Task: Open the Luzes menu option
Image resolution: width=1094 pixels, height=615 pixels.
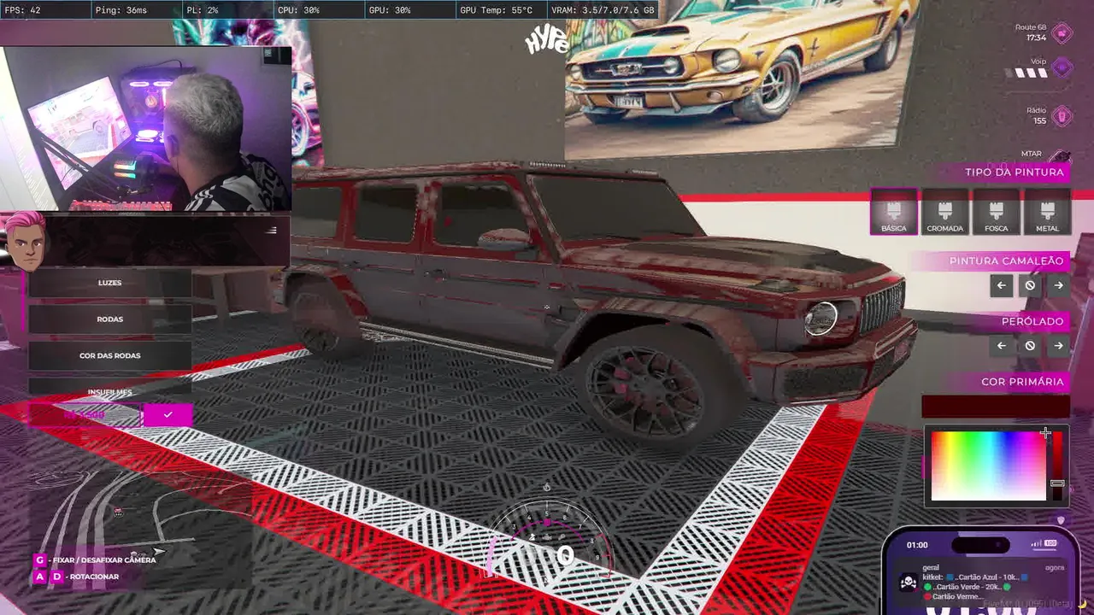Action: point(109,283)
